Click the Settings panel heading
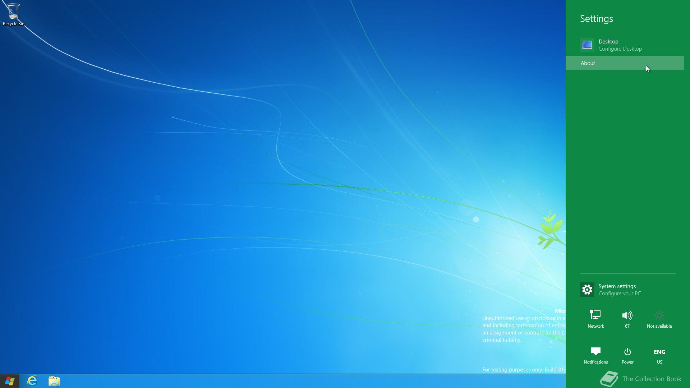690x388 pixels. [596, 19]
